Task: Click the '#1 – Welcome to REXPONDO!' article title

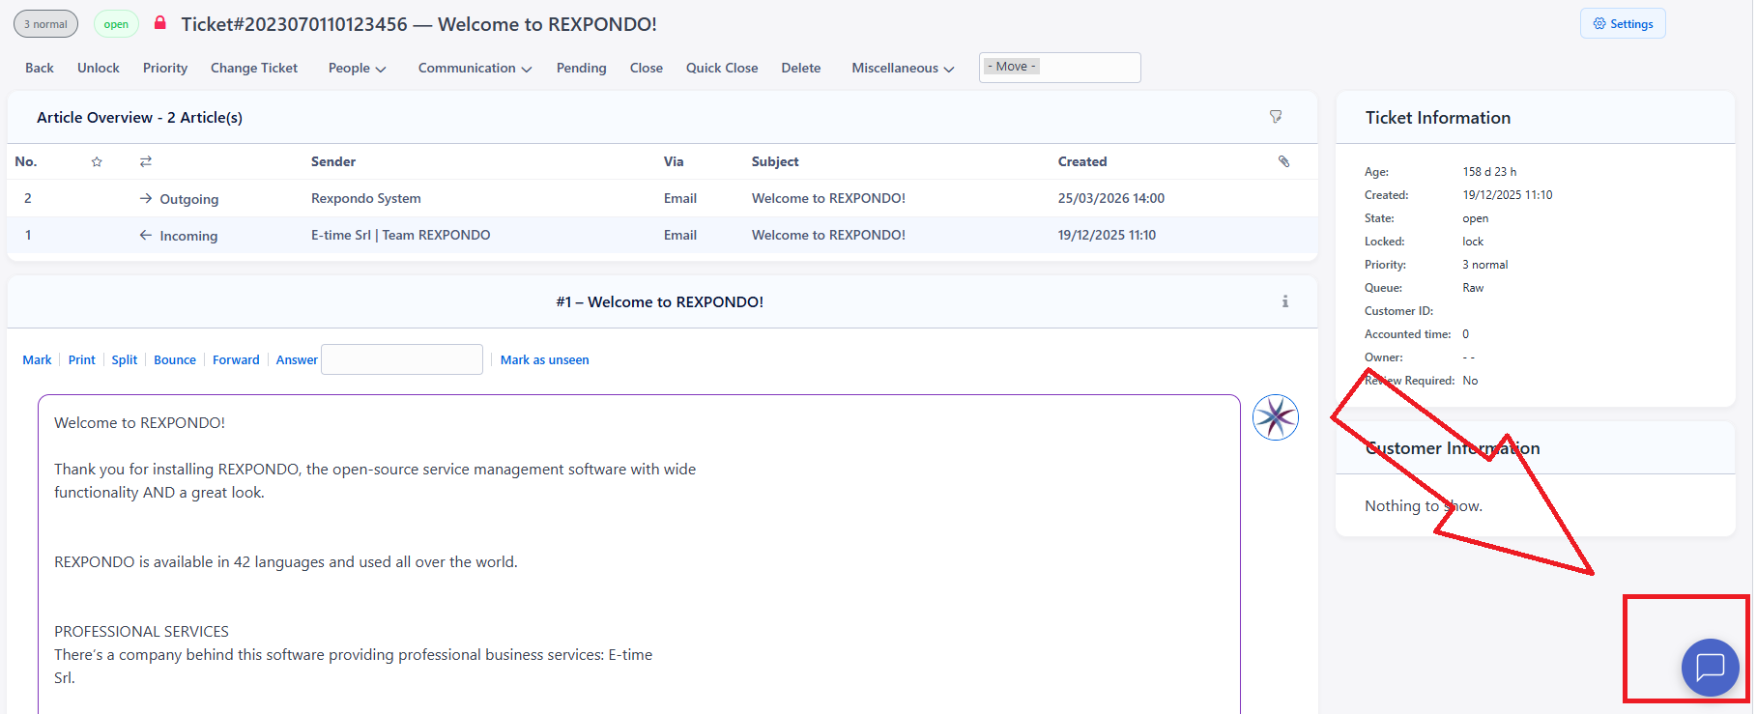Action: (660, 302)
